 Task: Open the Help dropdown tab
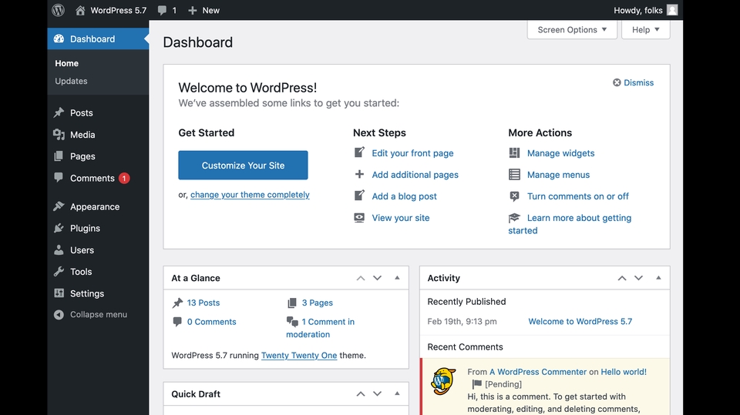click(x=646, y=30)
